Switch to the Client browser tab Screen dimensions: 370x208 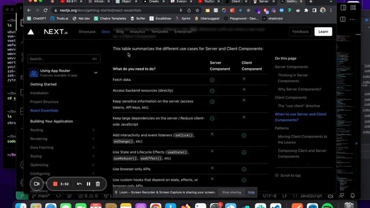(x=236, y=2)
